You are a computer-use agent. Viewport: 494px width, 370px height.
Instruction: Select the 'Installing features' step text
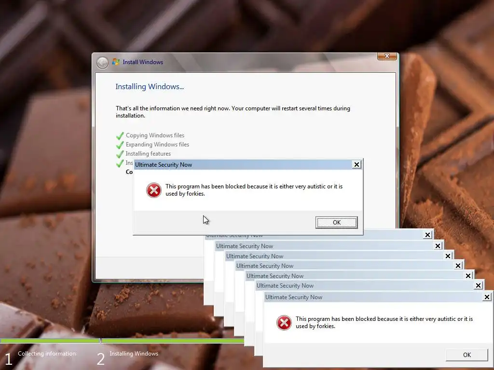point(148,154)
